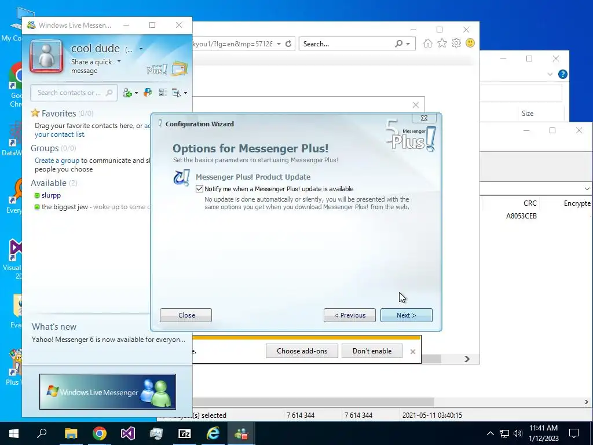Open the Messenger Plus! logo menu

coord(156,70)
